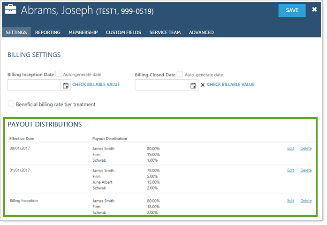Close the account panel with X
The width and height of the screenshot is (327, 225).
tap(315, 10)
